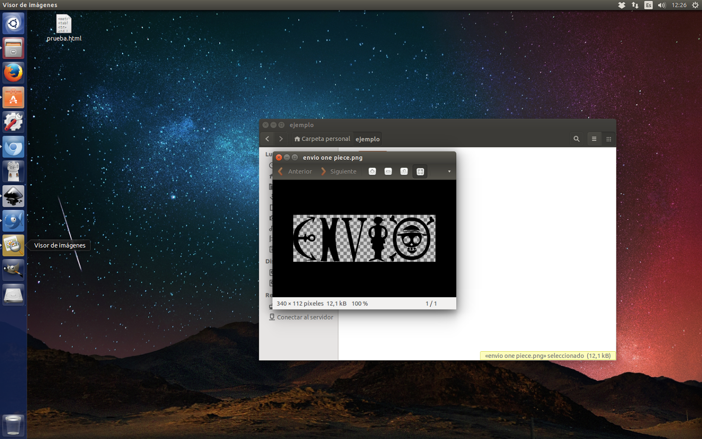Image resolution: width=702 pixels, height=439 pixels.
Task: Navigate to Carpeta personal breadcrumb
Action: pos(322,139)
